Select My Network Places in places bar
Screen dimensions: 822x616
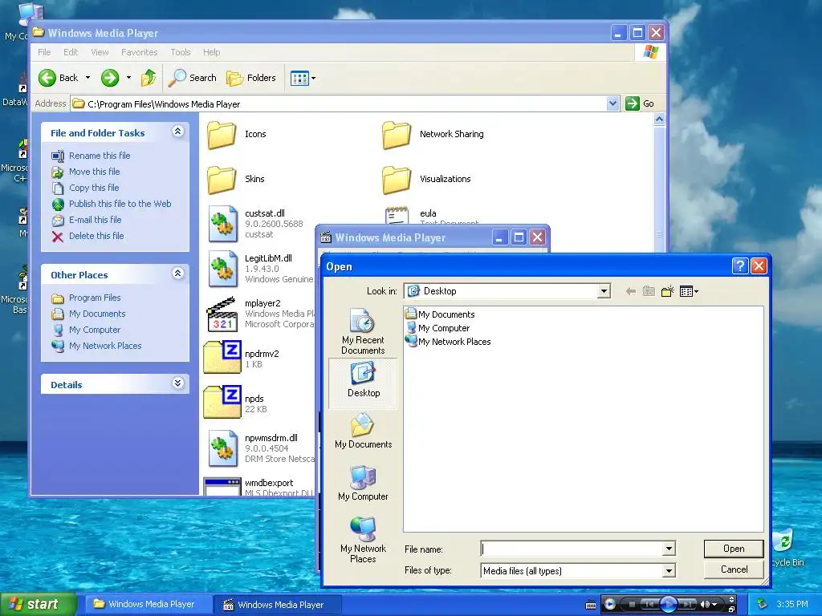pos(363,540)
